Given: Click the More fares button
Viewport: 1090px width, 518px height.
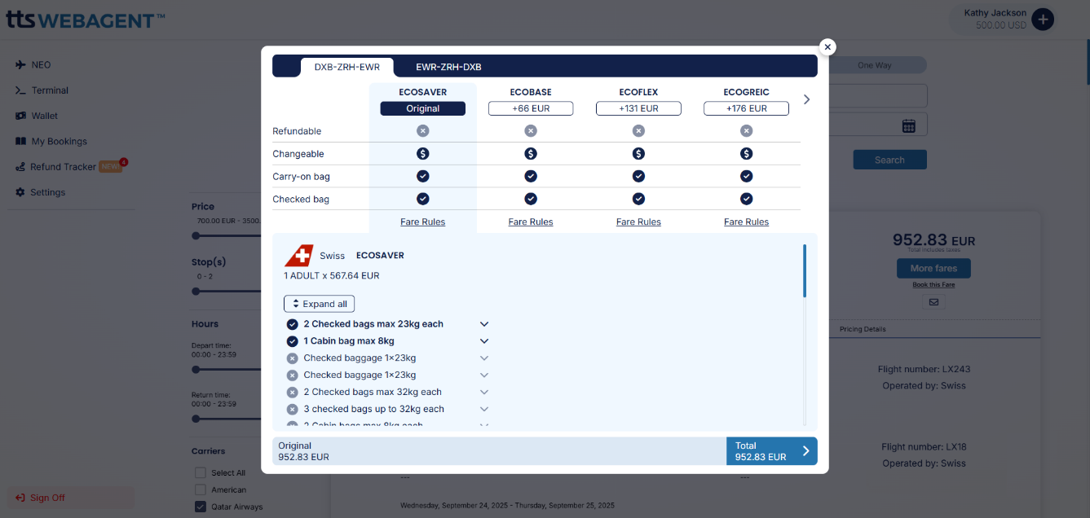Looking at the screenshot, I should (x=933, y=269).
